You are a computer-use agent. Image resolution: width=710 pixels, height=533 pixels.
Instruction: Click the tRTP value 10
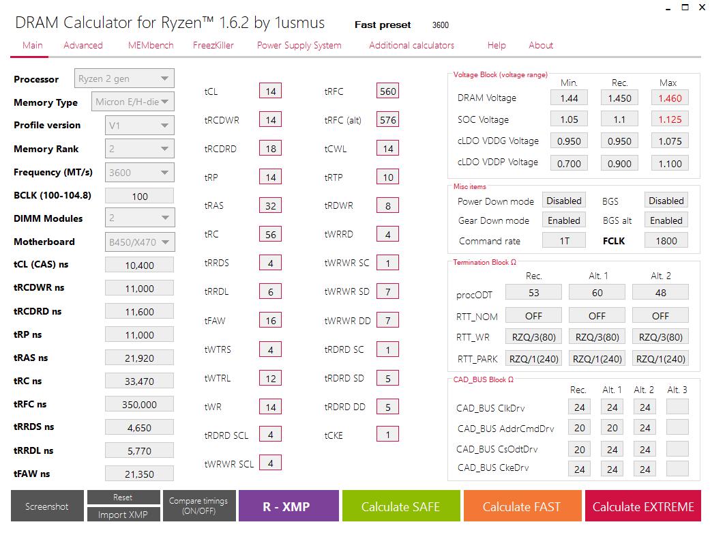[387, 177]
